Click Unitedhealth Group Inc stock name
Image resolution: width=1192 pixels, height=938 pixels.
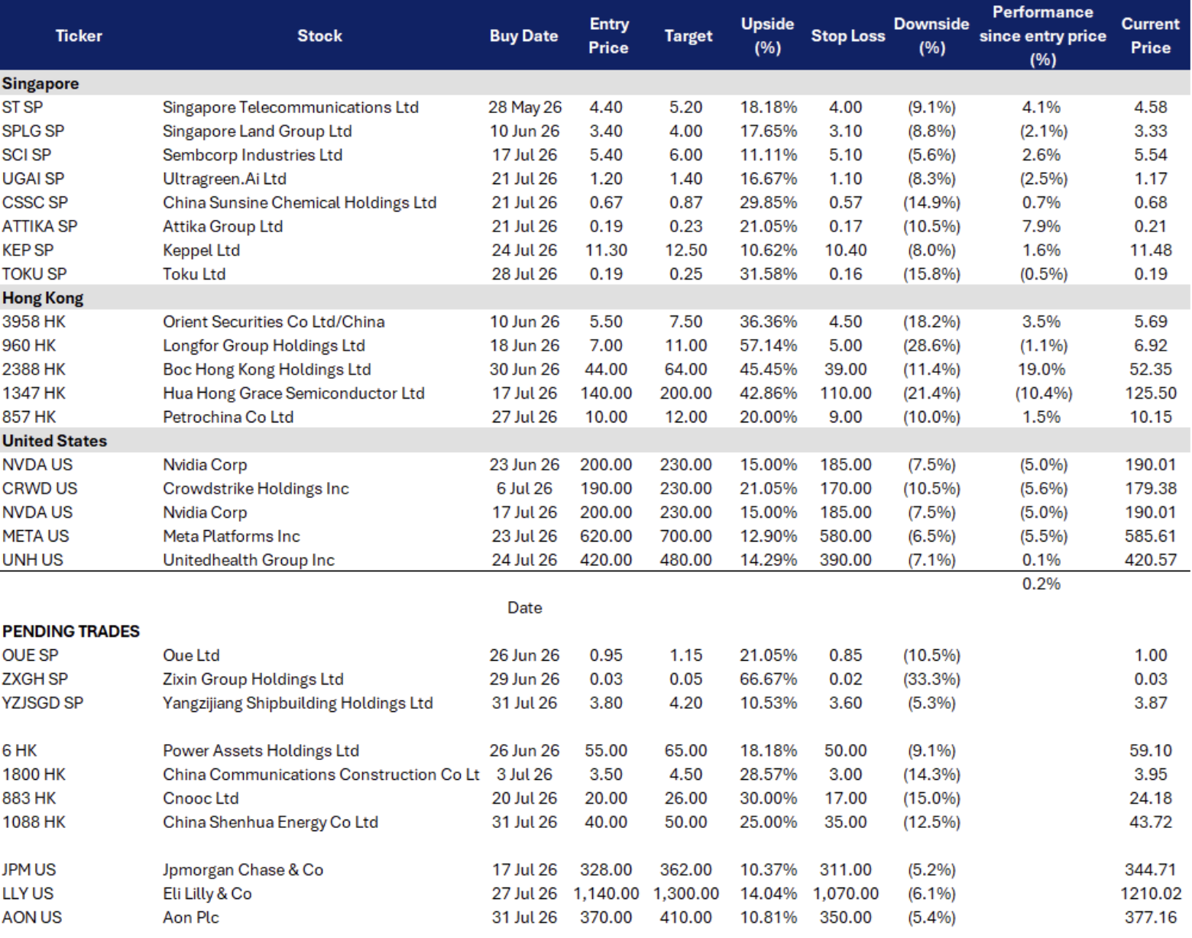pyautogui.click(x=248, y=559)
